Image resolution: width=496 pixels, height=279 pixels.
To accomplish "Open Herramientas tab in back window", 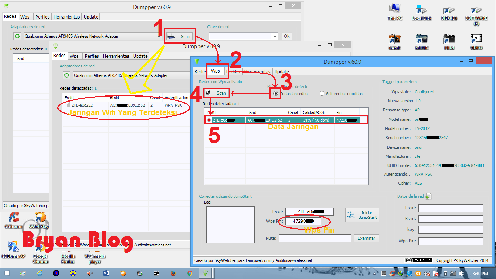I will pos(66,17).
